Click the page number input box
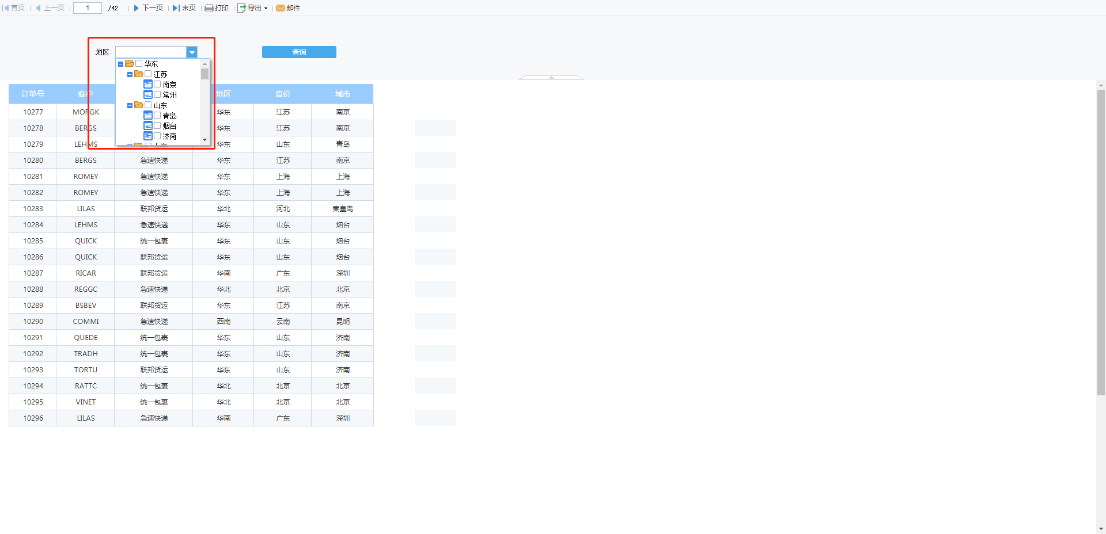 pyautogui.click(x=88, y=8)
